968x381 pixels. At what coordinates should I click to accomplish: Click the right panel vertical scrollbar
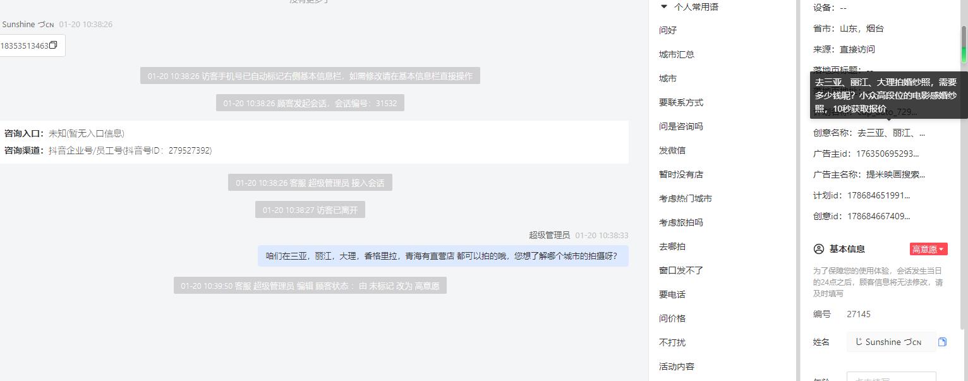[964, 44]
